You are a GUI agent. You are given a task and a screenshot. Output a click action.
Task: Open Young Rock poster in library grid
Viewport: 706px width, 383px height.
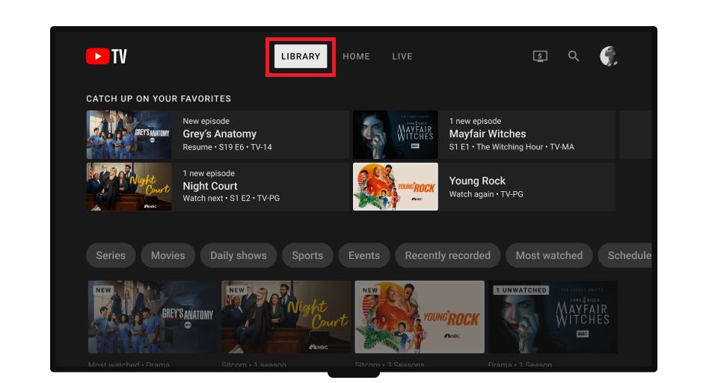420,317
